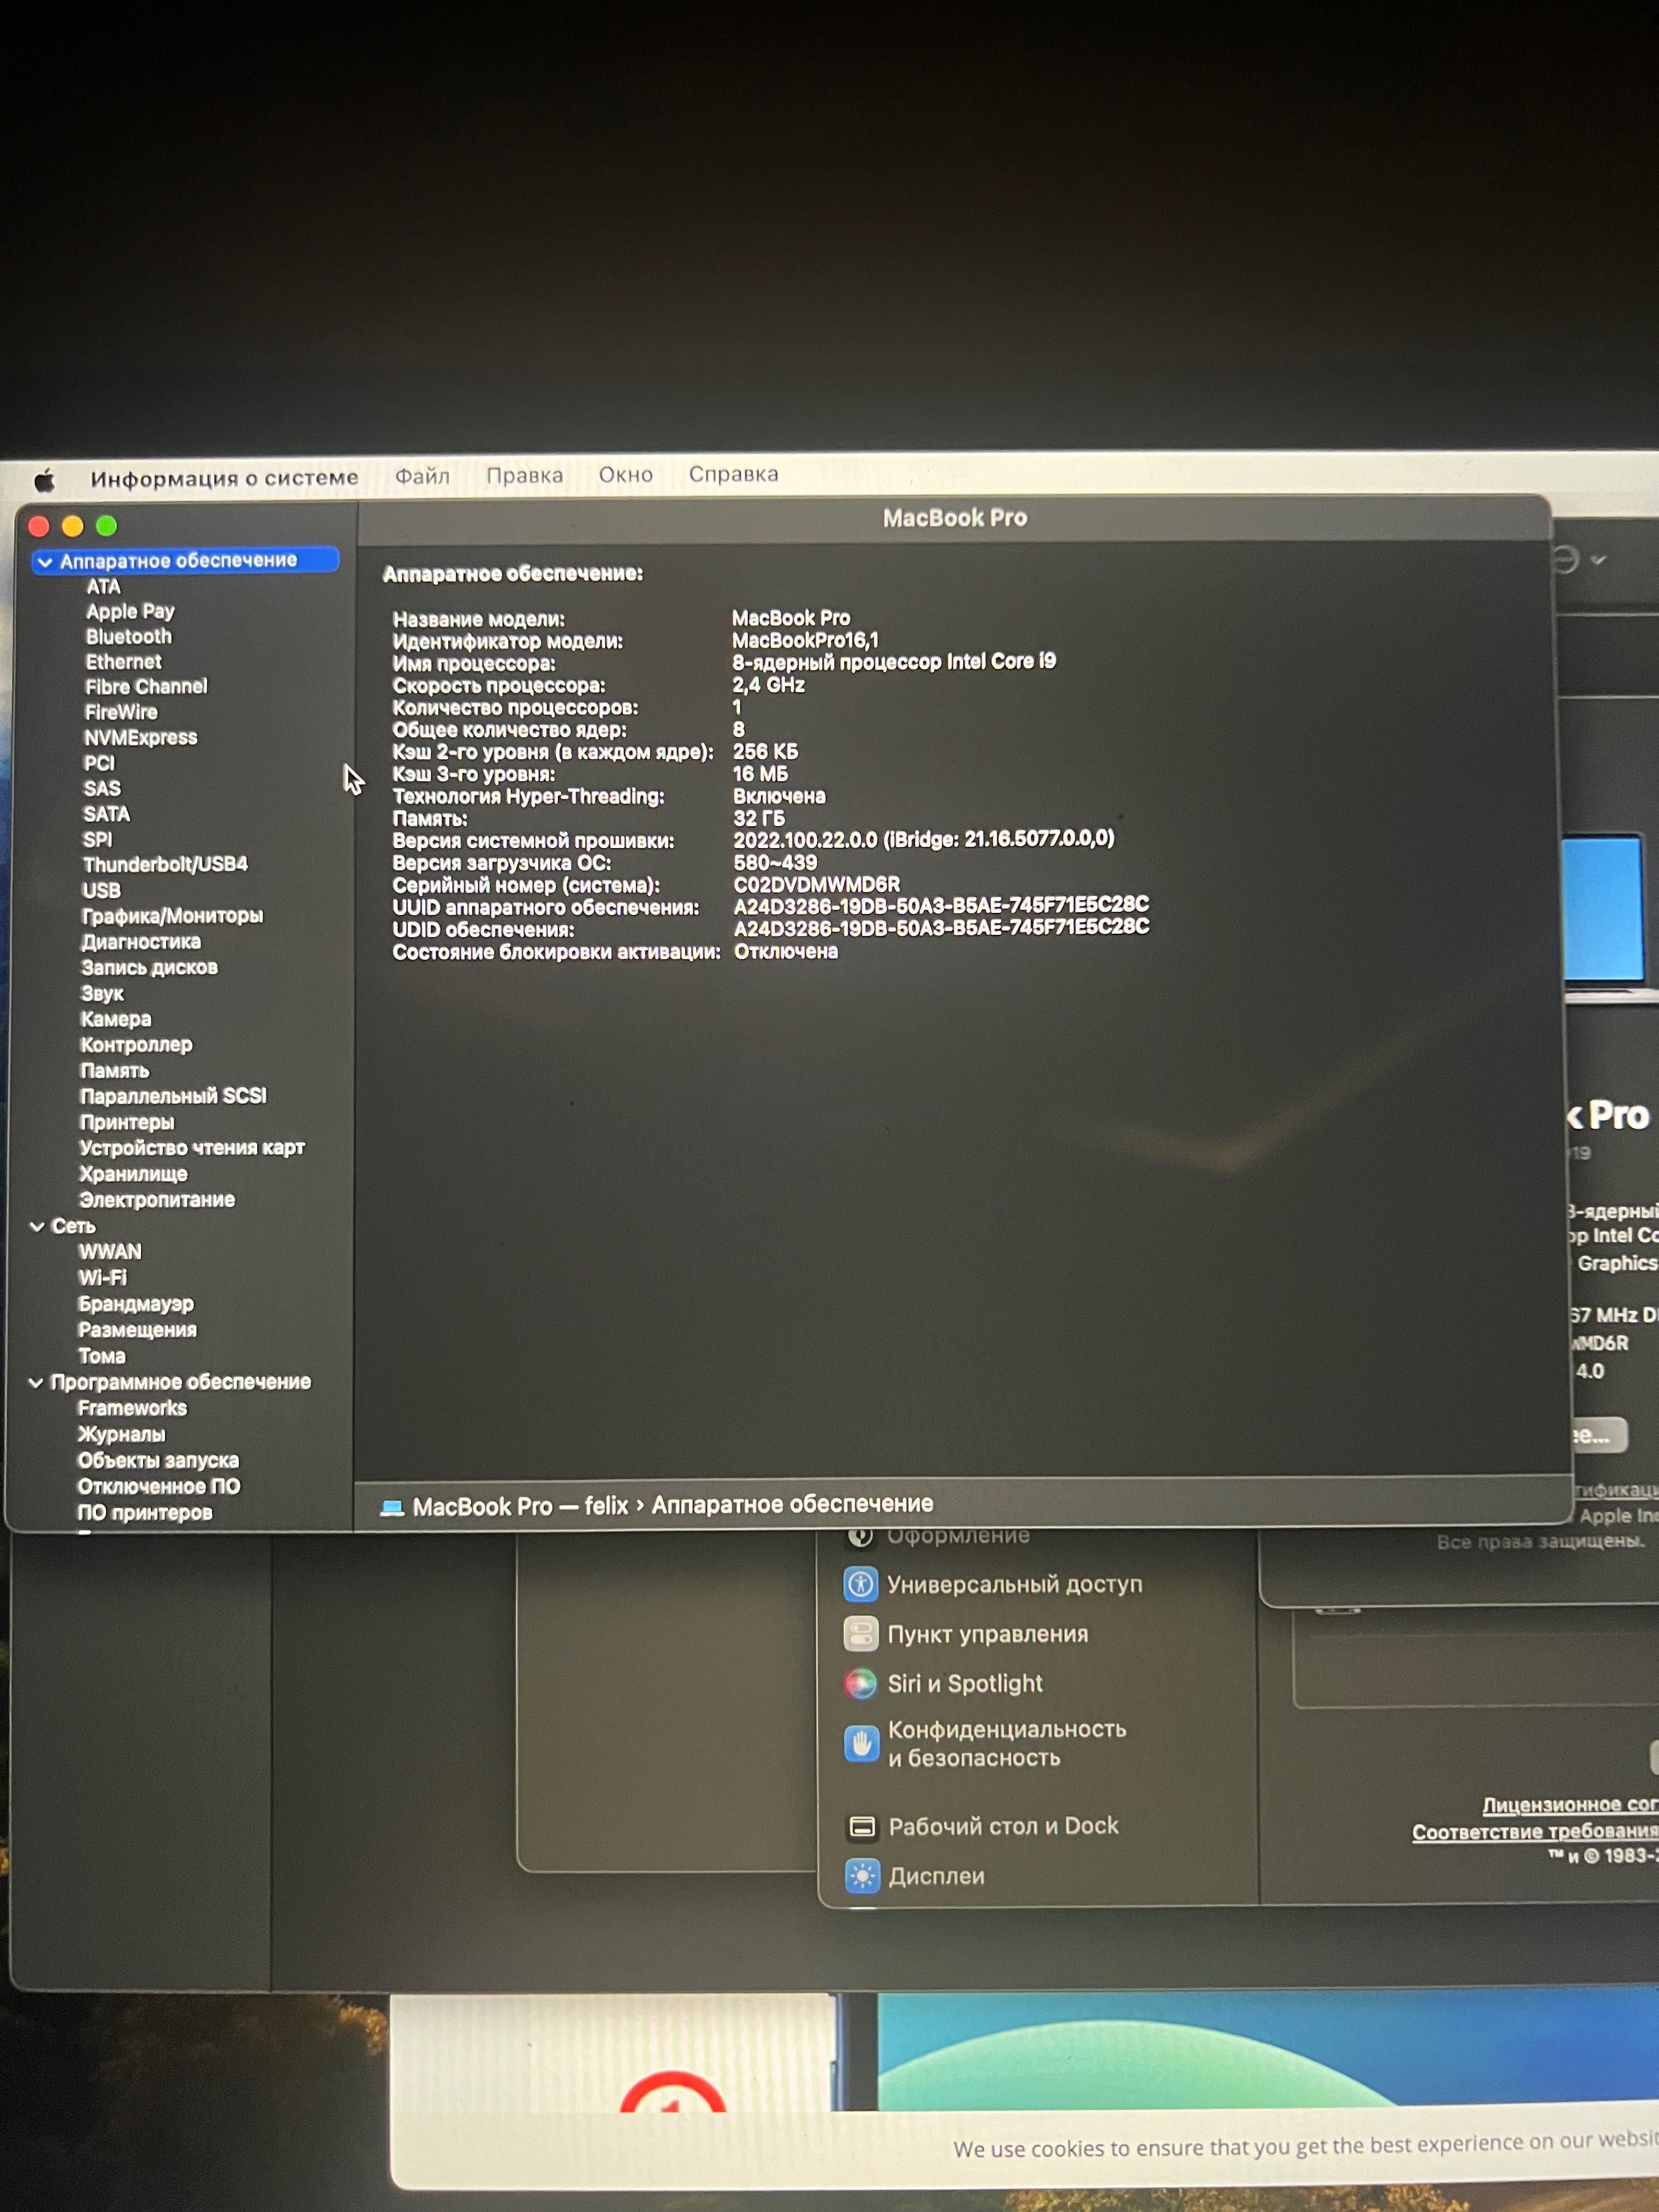Open Пункт управления in System Settings
The image size is (1659, 2212).
966,1634
